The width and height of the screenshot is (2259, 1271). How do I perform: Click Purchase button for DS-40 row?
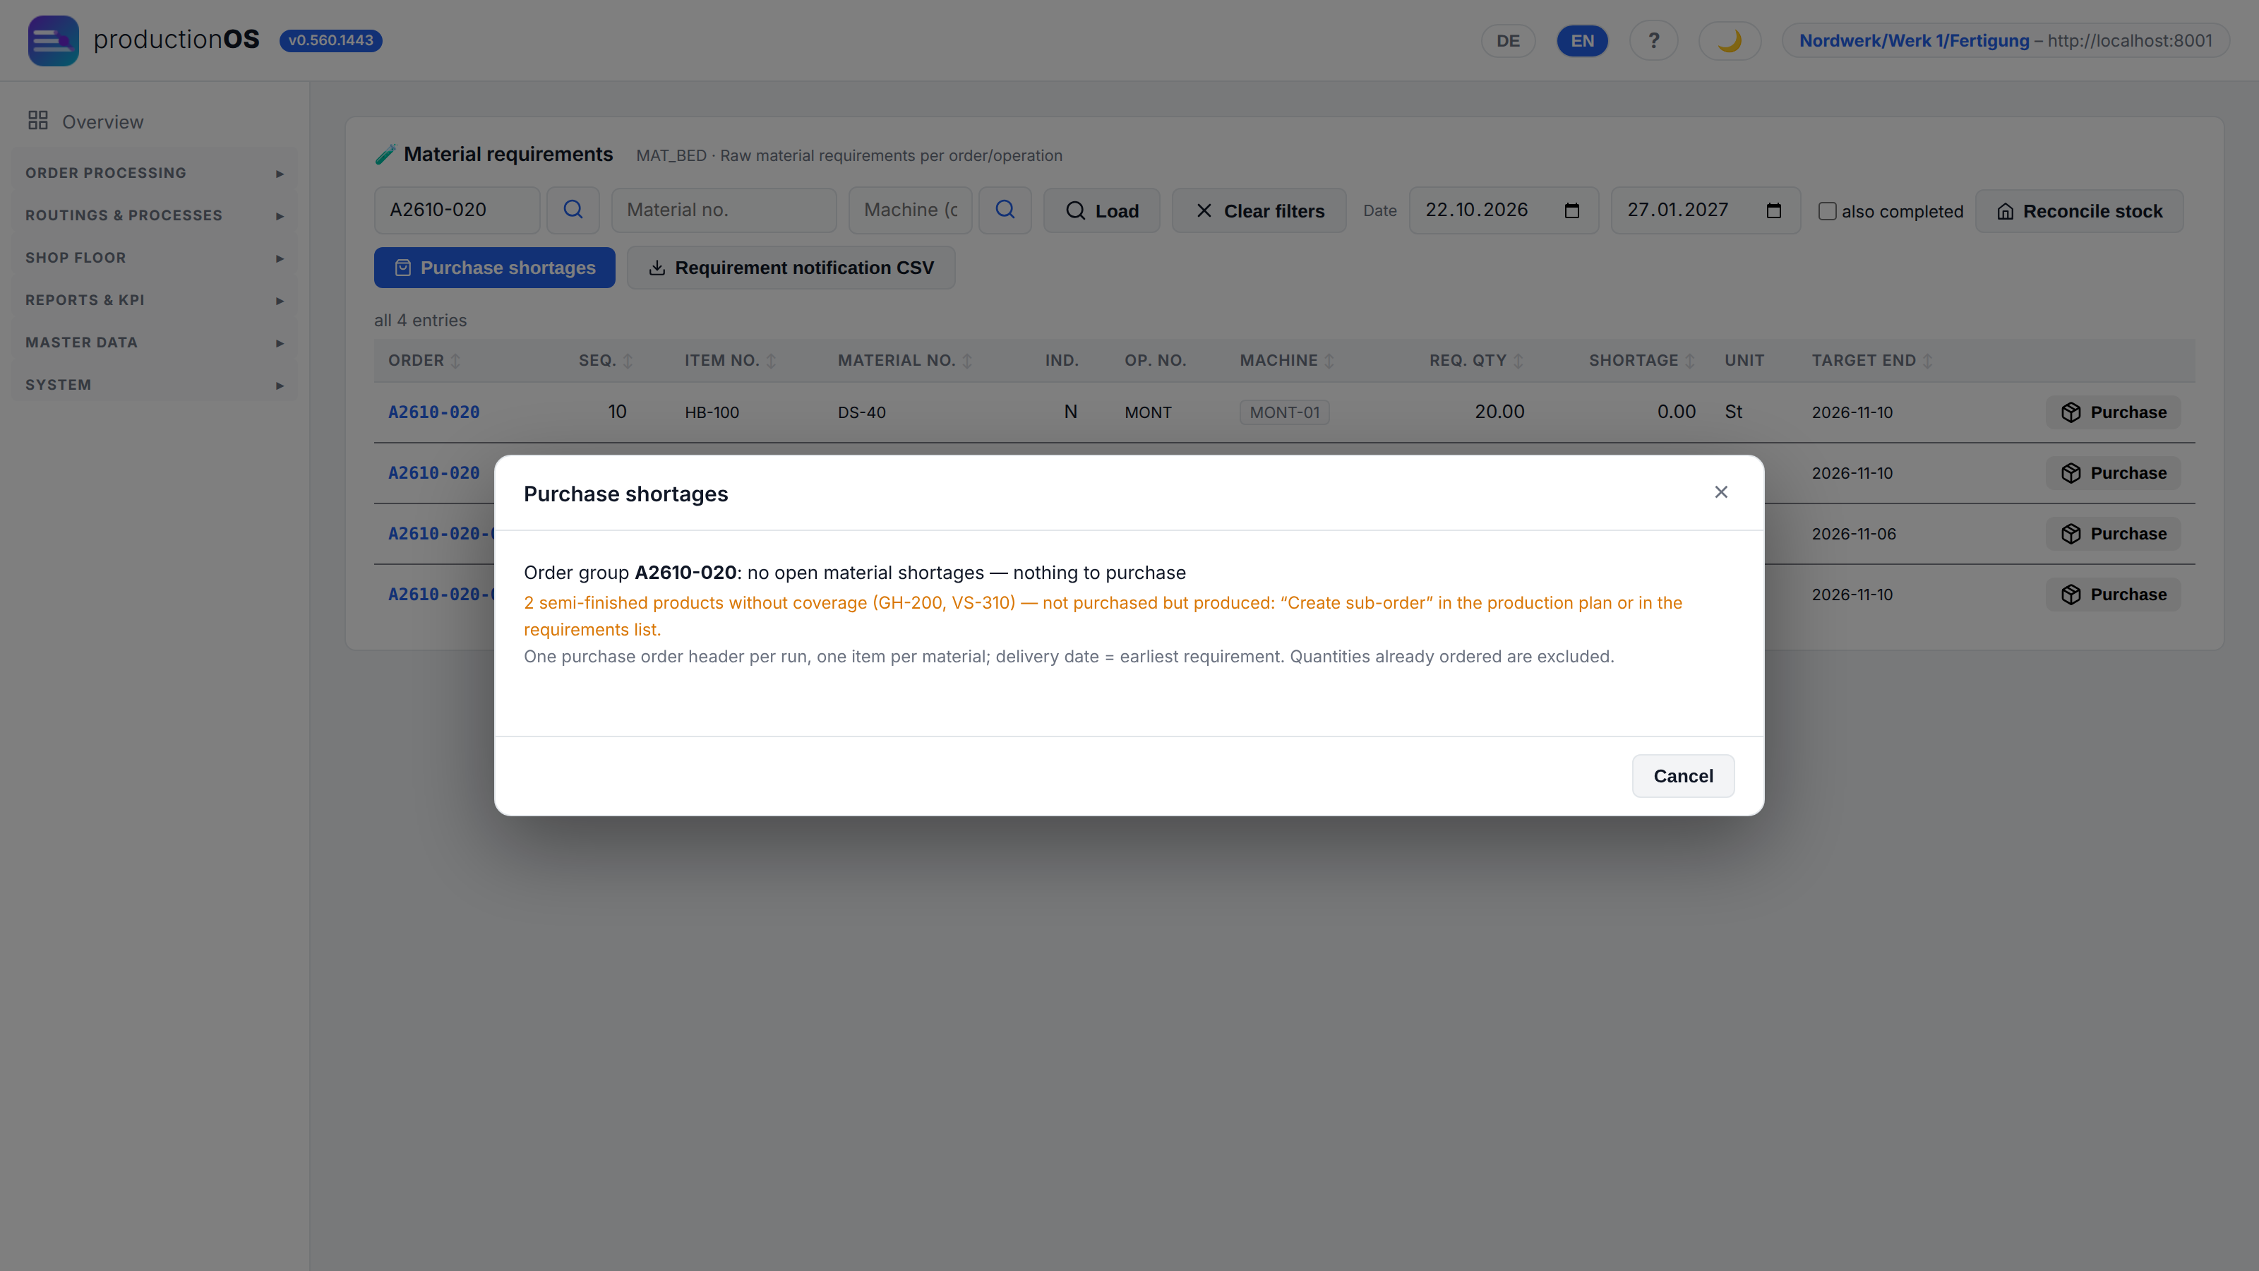(2113, 412)
